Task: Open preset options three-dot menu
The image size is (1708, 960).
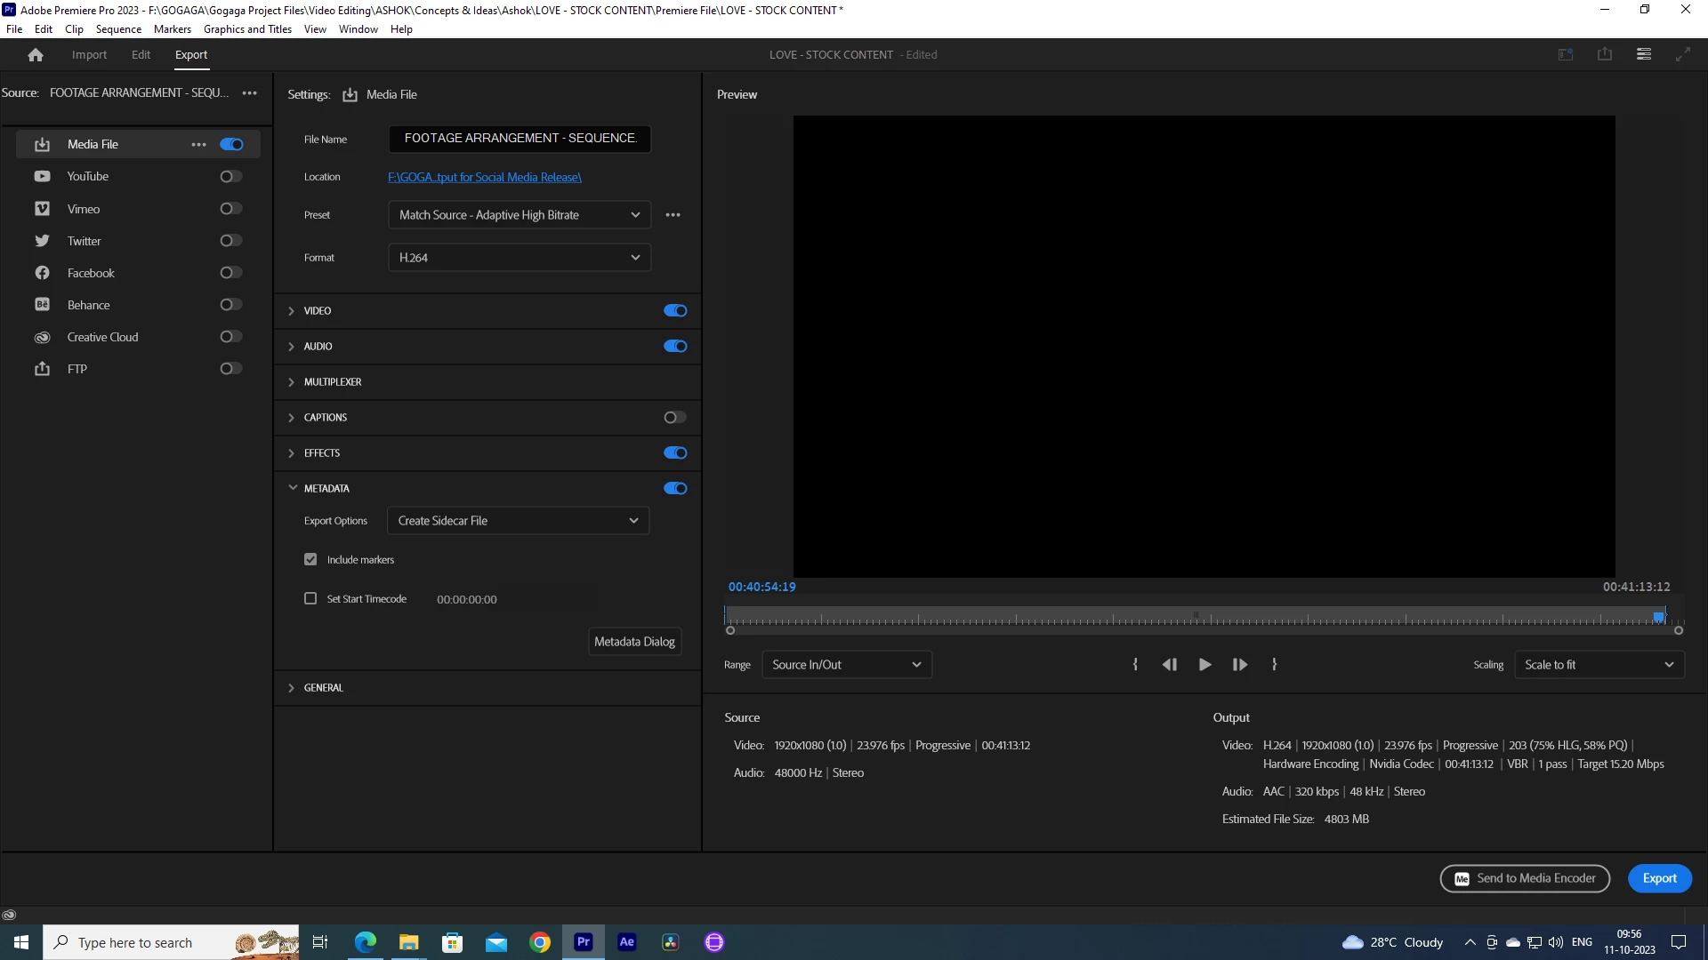Action: [x=673, y=215]
